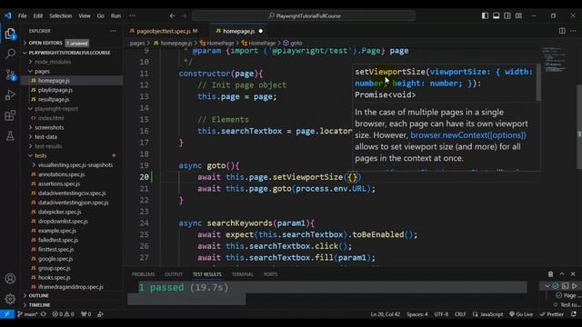Image resolution: width=582 pixels, height=327 pixels.
Task: Open the Go menu
Action: click(101, 16)
